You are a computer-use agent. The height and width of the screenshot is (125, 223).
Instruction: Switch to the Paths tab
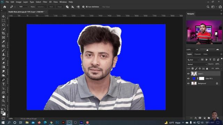pyautogui.click(x=205, y=54)
